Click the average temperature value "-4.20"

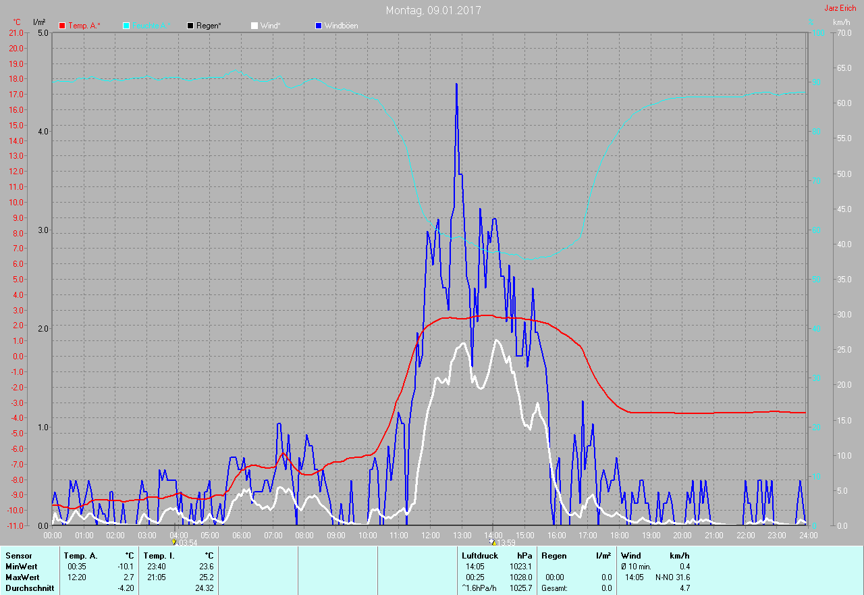tap(126, 588)
